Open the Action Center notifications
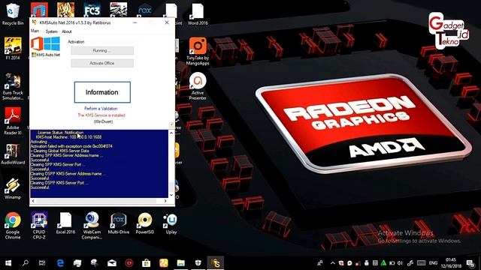Screen dimensions: 481x270 (x=470, y=263)
